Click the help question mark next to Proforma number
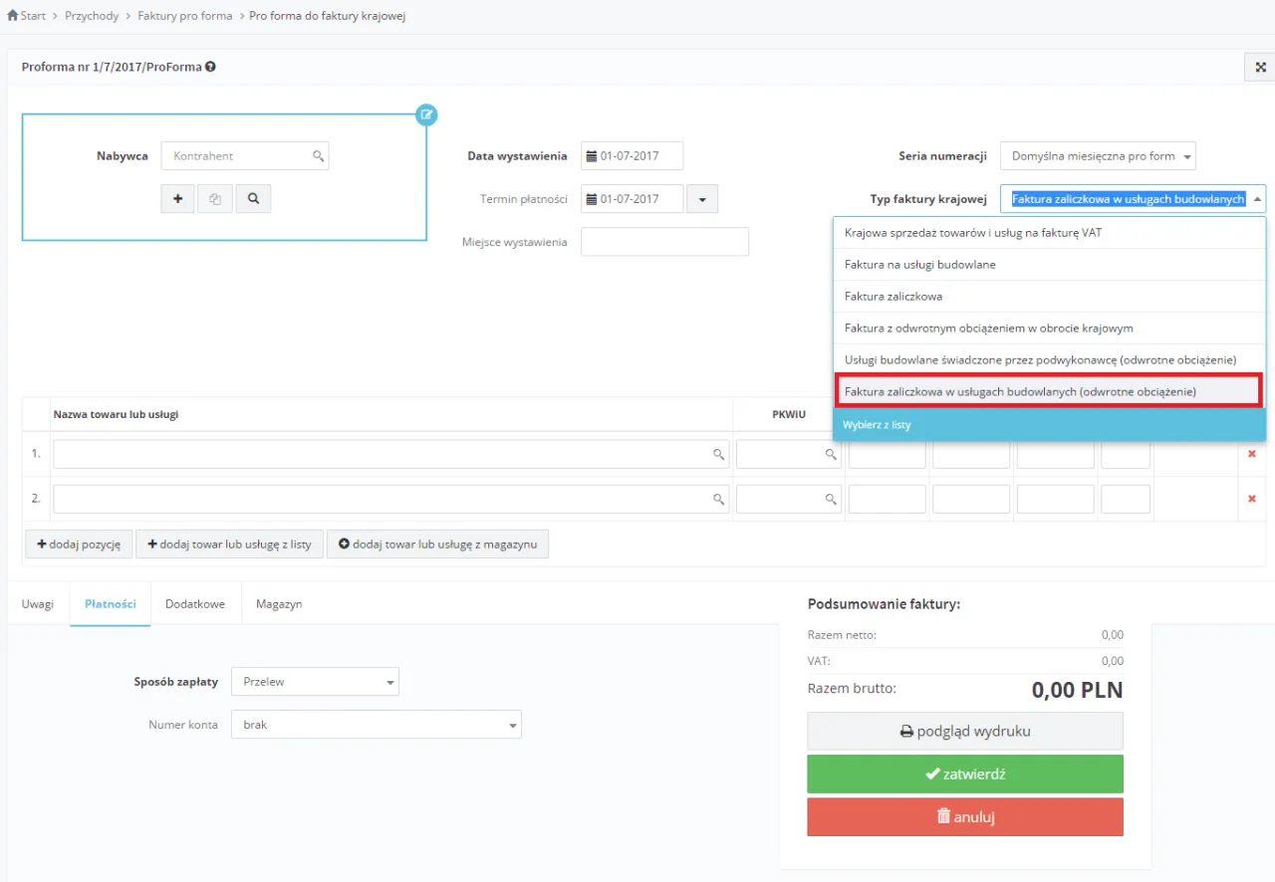This screenshot has height=882, width=1275. click(x=210, y=67)
